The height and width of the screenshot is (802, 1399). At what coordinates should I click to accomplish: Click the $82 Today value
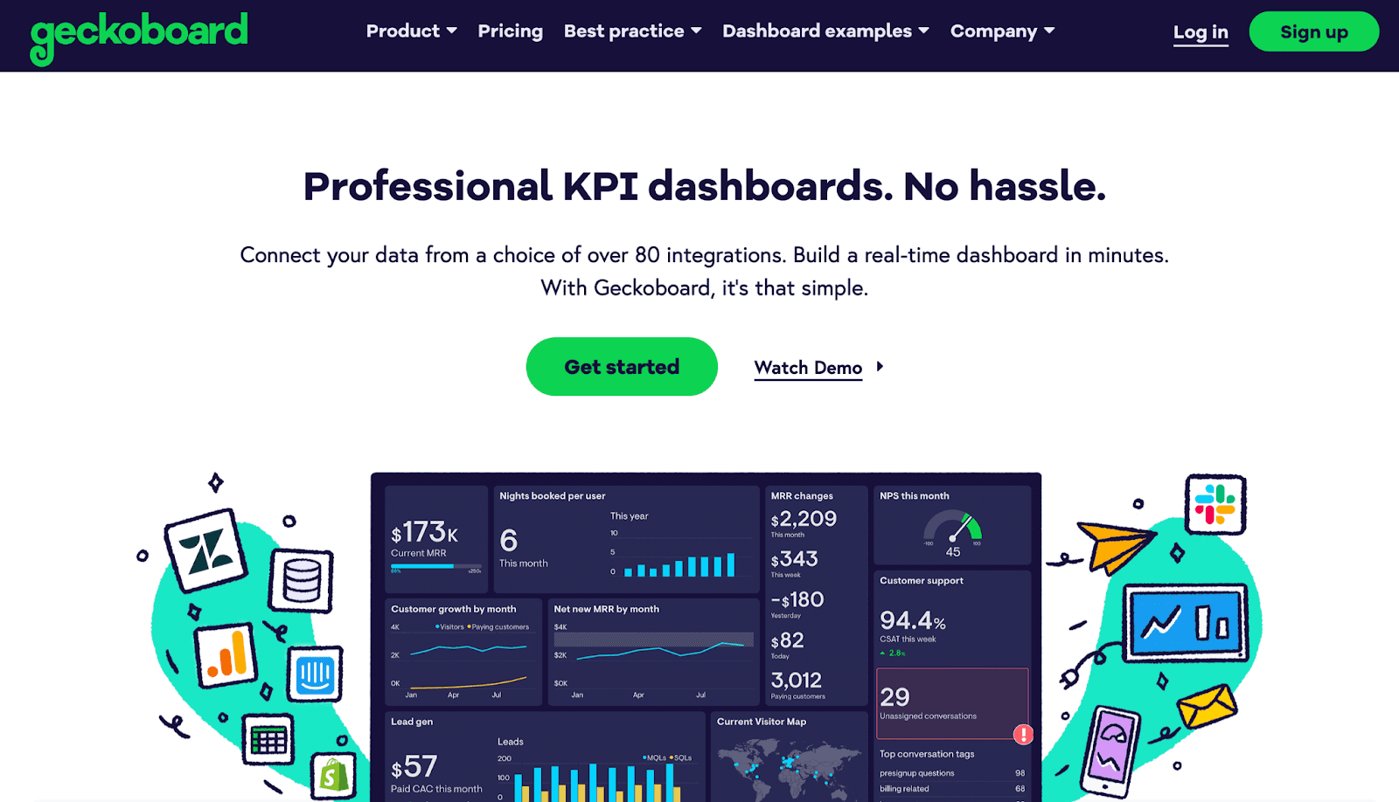[x=787, y=640]
